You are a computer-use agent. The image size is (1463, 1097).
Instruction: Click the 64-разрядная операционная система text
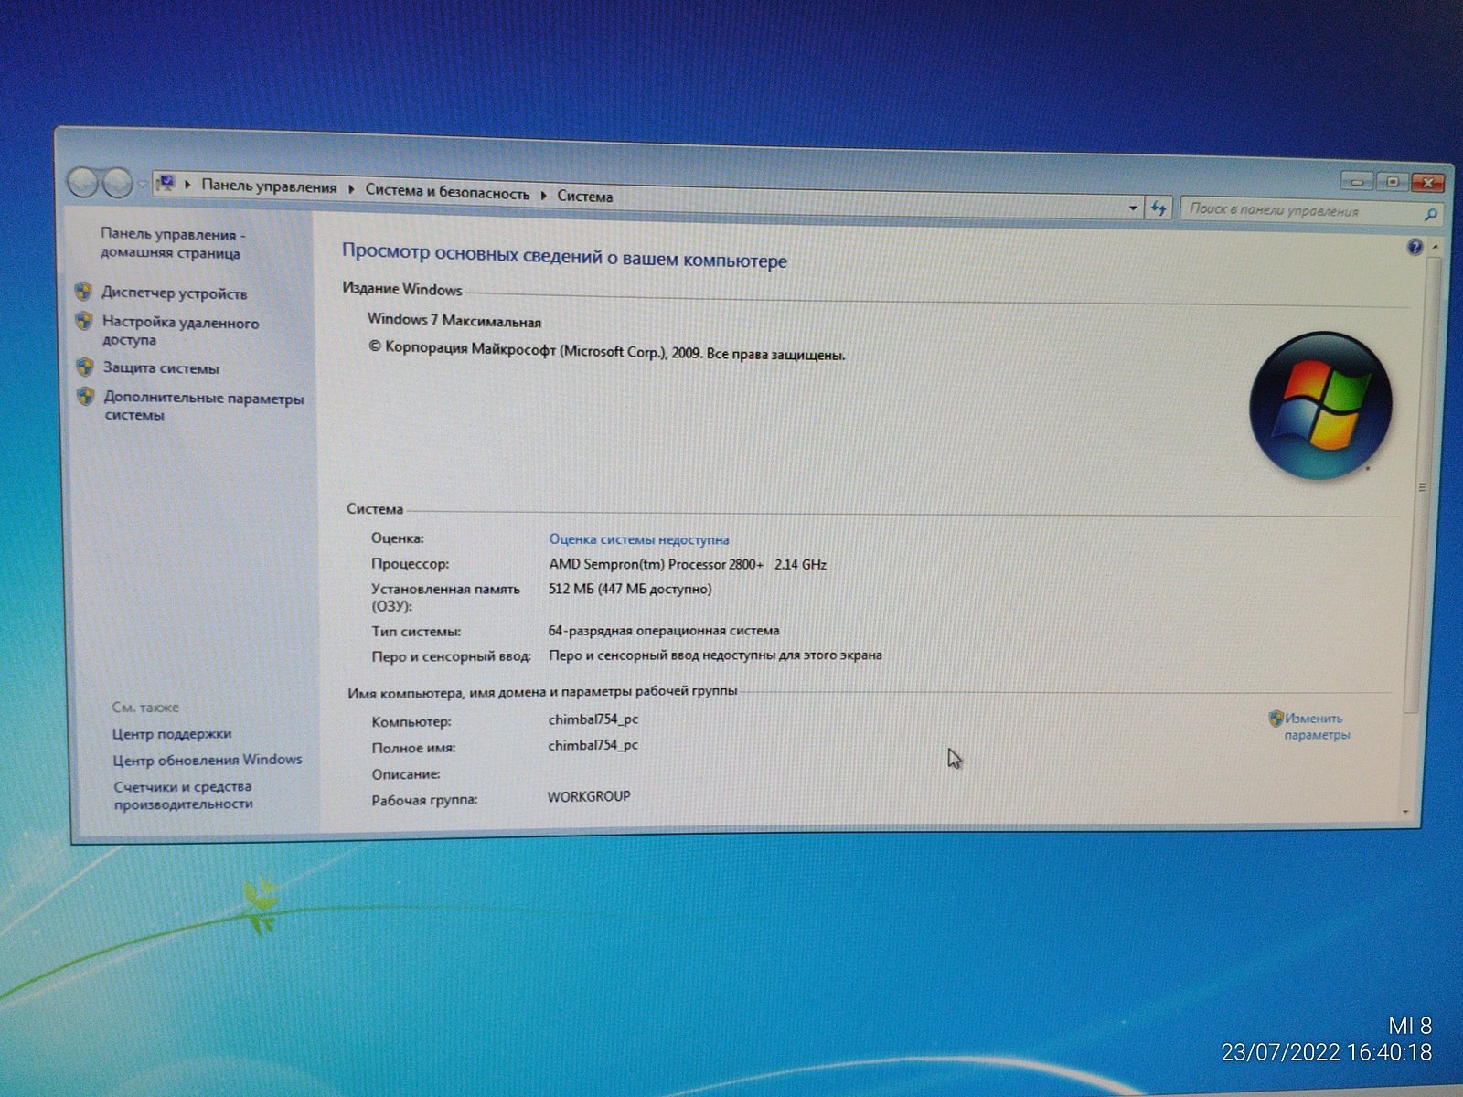tap(664, 630)
